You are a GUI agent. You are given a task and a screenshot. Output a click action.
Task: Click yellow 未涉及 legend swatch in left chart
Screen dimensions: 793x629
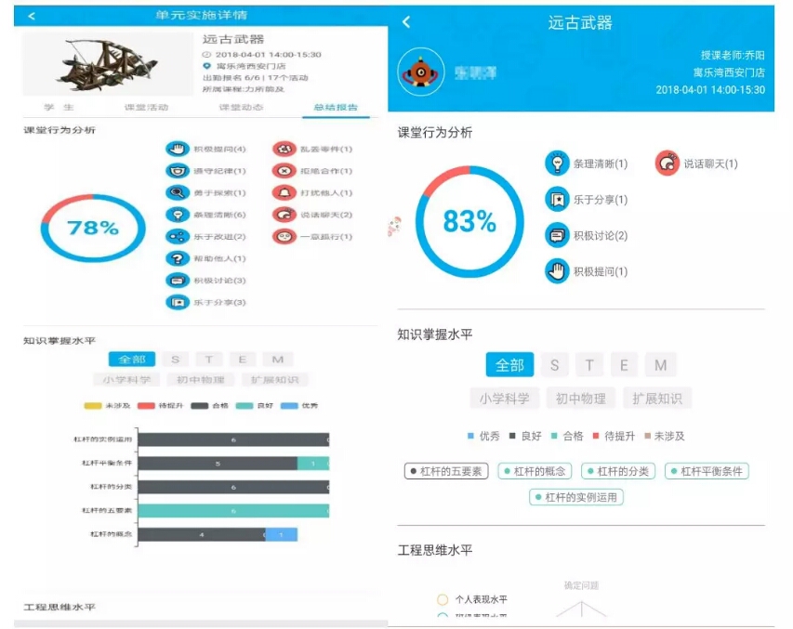pyautogui.click(x=93, y=405)
